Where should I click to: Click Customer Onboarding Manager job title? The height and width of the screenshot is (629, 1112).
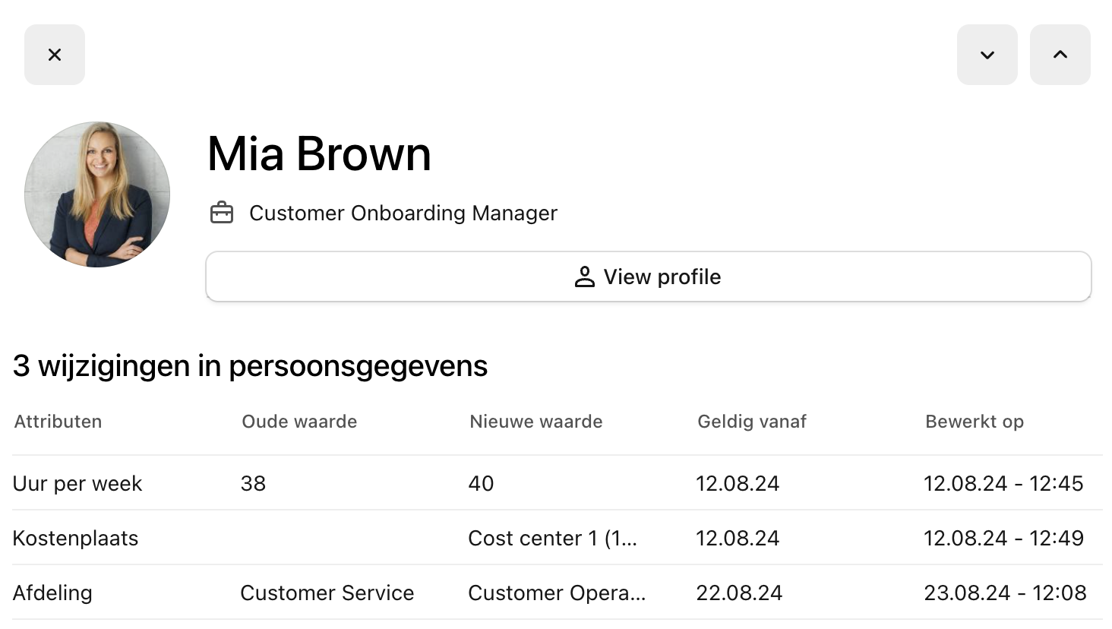[x=403, y=213]
